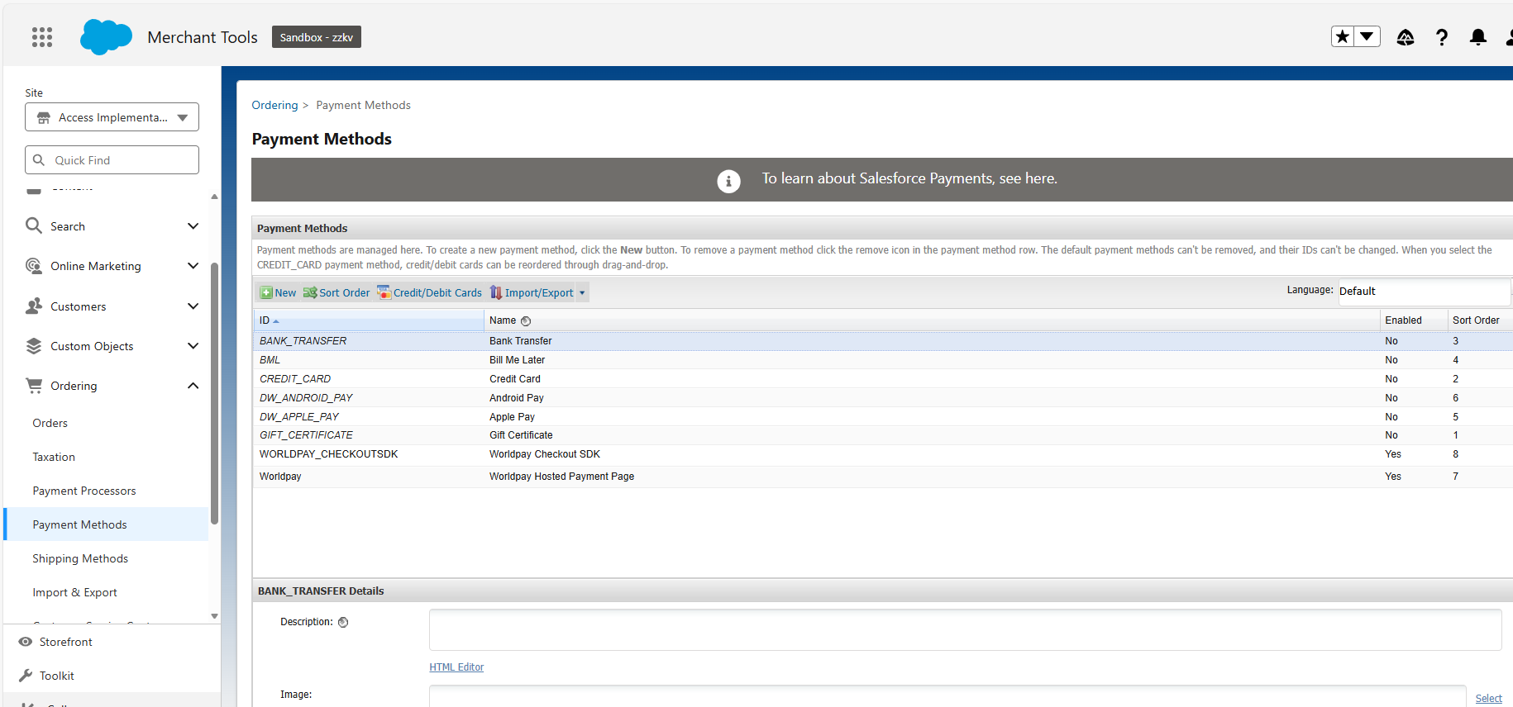Image resolution: width=1513 pixels, height=707 pixels.
Task: Open the Trailhead guidance icon
Action: (1406, 37)
